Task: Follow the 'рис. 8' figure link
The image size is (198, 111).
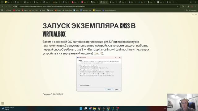Action: (98, 53)
